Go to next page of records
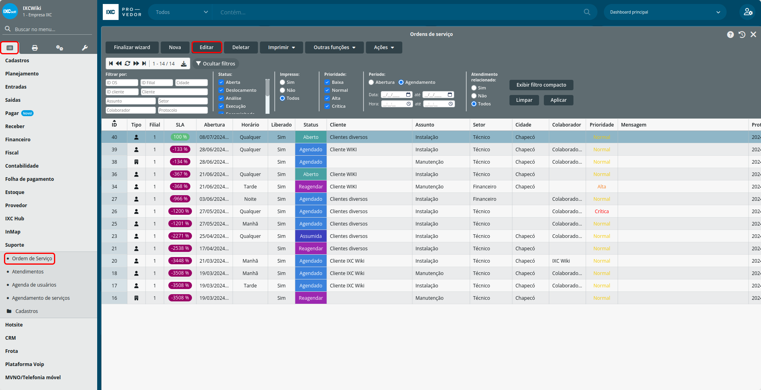 (x=136, y=63)
